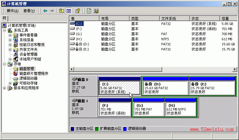Screen dimensions: 239x140
Task: Click the 备份 (D:) row in volume list
Action: pos(153,44)
